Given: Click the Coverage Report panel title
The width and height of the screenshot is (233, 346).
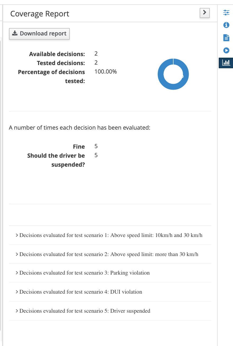Looking at the screenshot, I should [40, 14].
